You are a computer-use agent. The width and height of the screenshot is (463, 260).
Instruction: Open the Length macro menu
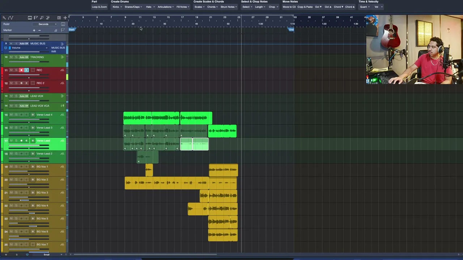click(x=260, y=7)
